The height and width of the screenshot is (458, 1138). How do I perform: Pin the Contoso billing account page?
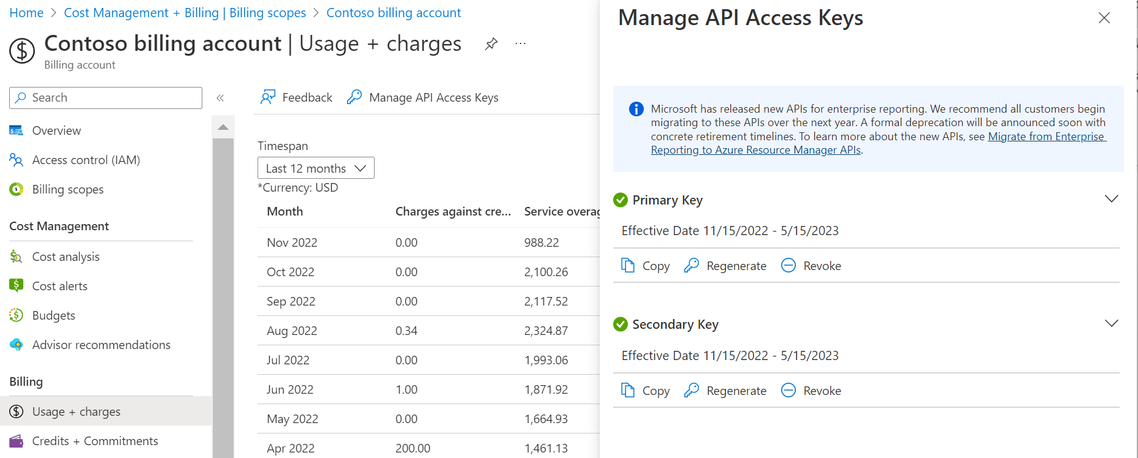tap(491, 44)
